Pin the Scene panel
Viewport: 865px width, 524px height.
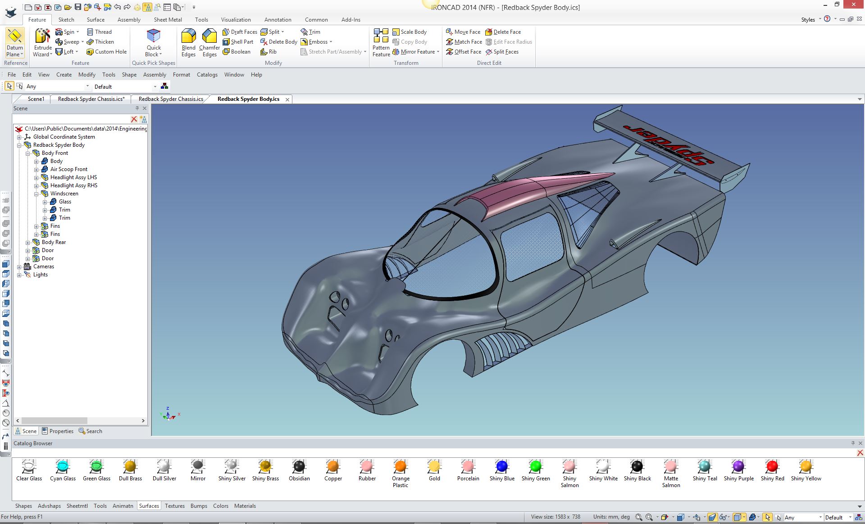click(137, 108)
